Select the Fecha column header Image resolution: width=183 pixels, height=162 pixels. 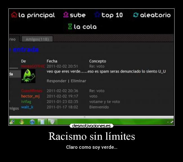click(52, 61)
